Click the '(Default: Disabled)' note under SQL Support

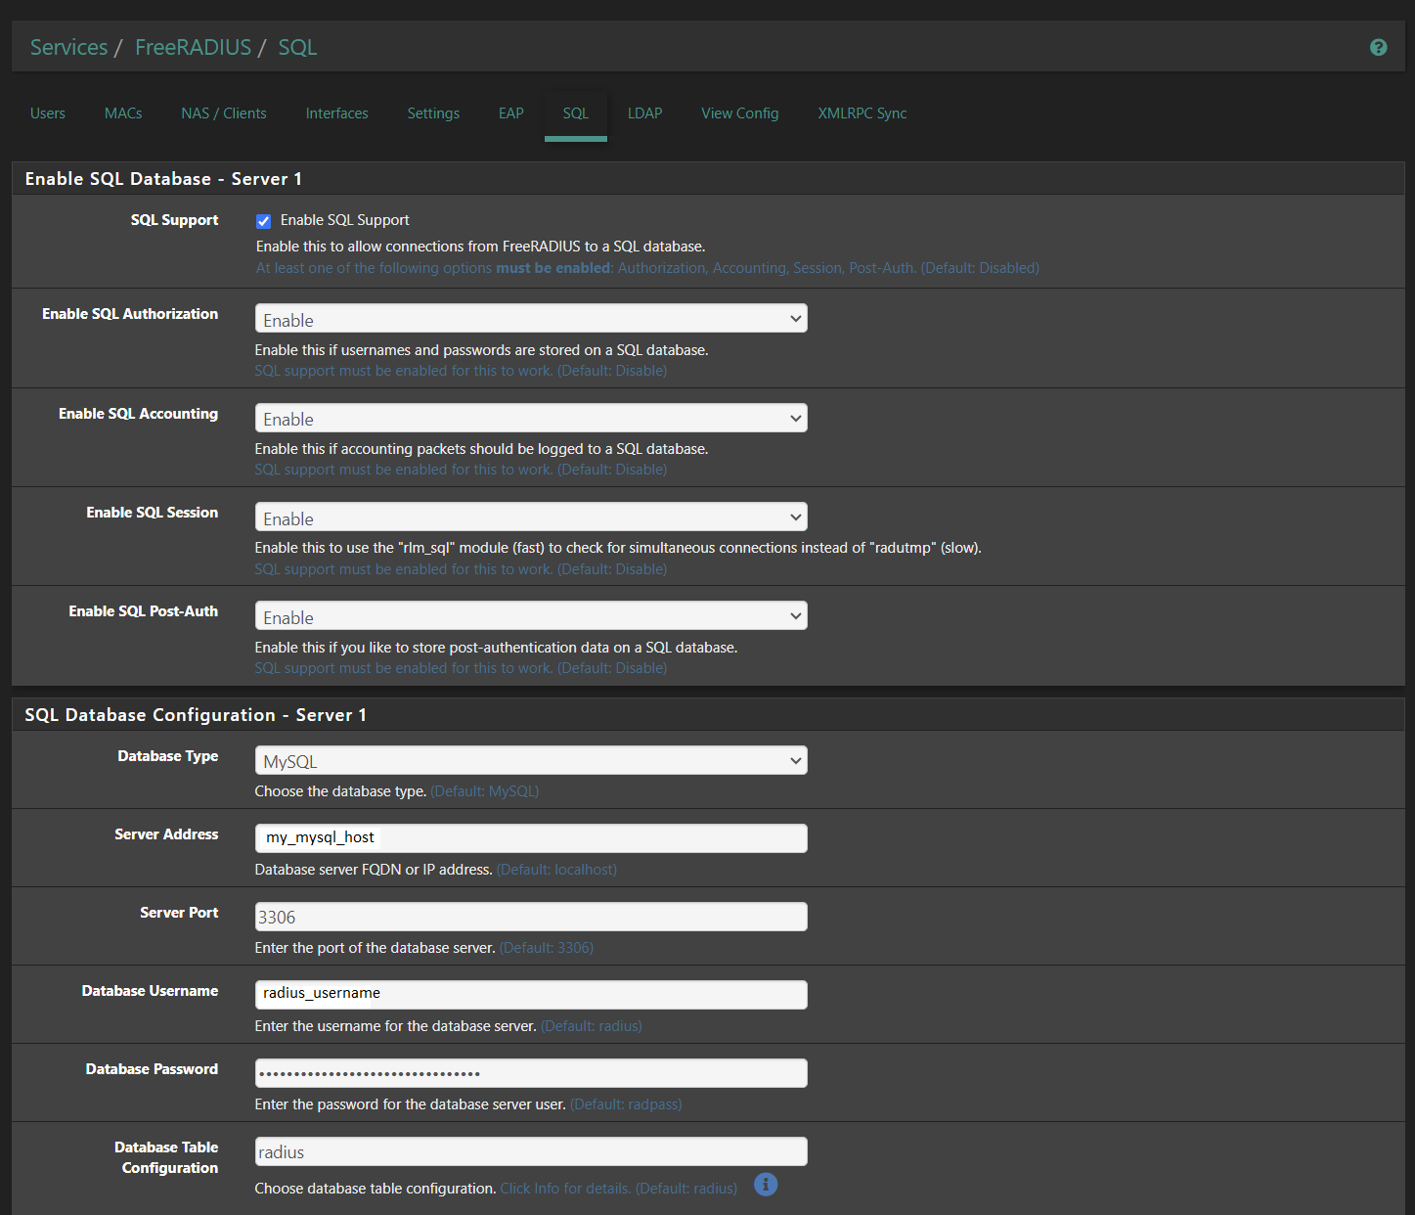[x=980, y=268]
